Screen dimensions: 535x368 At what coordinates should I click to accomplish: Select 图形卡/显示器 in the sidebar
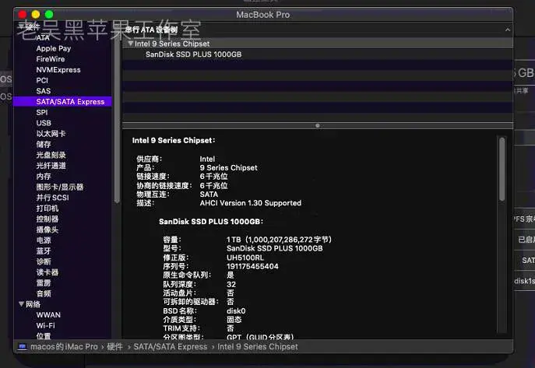pos(60,187)
